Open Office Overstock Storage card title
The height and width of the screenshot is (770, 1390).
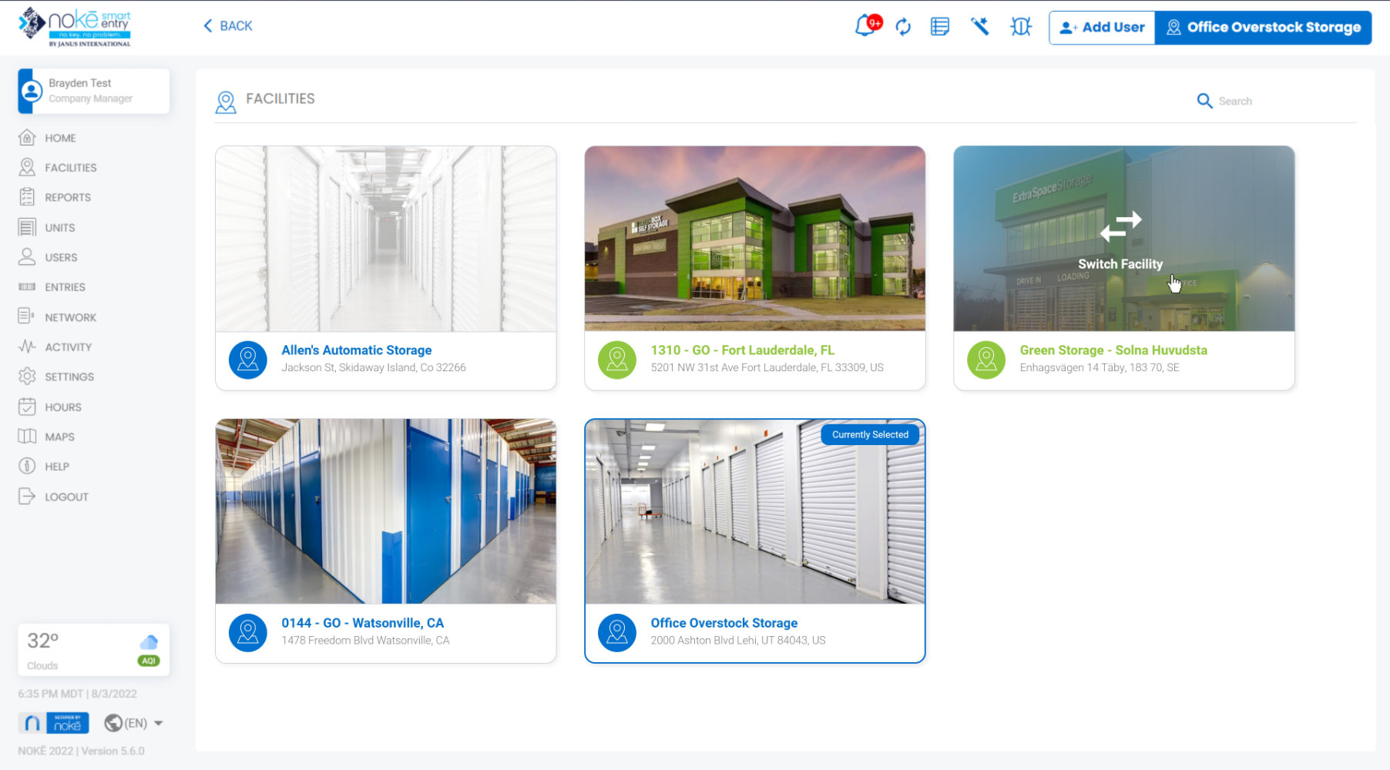pyautogui.click(x=724, y=623)
